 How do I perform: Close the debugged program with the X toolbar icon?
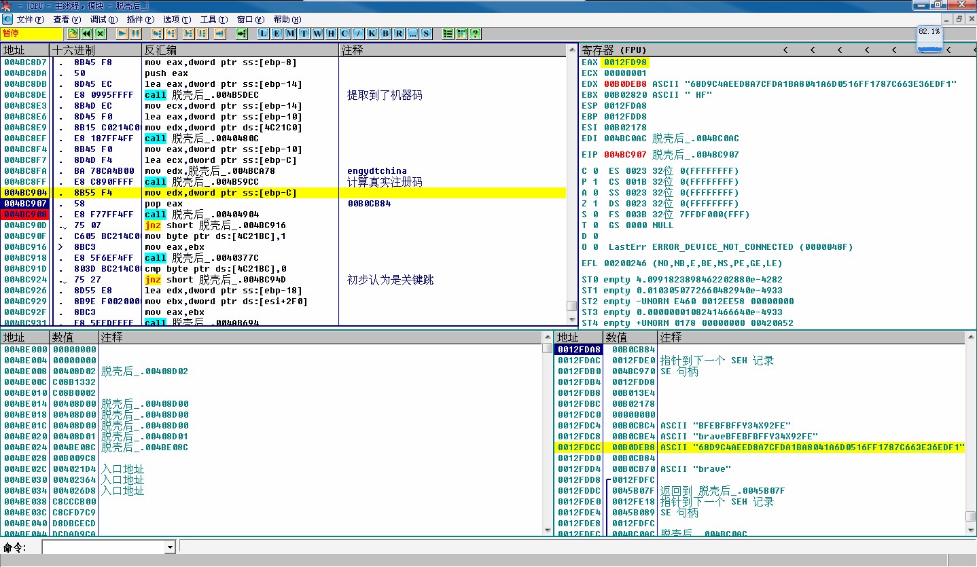100,33
